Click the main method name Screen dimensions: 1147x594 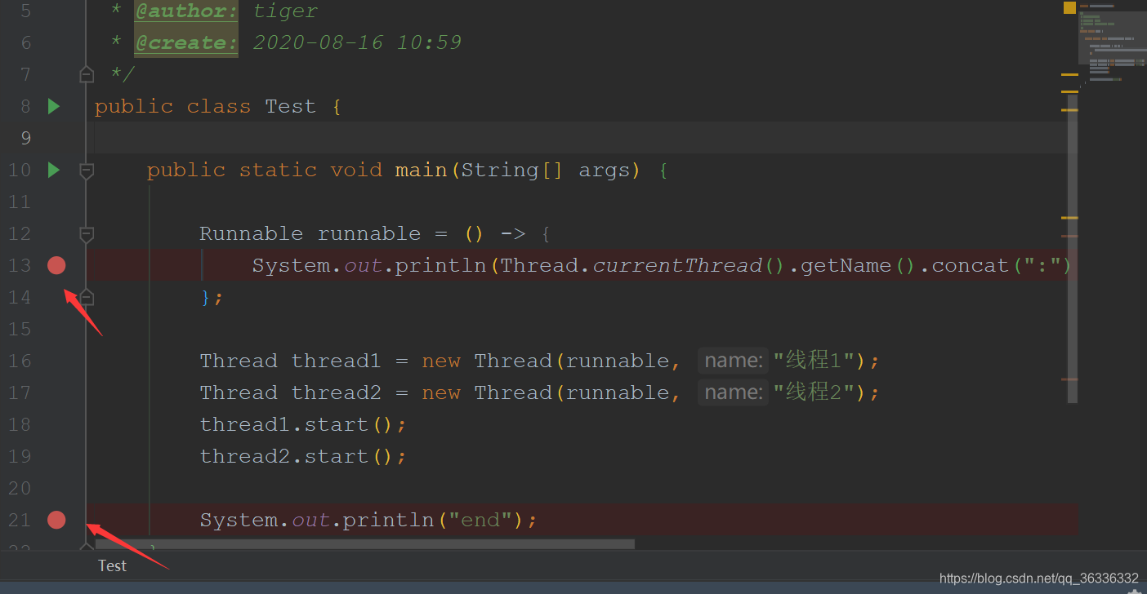[421, 170]
